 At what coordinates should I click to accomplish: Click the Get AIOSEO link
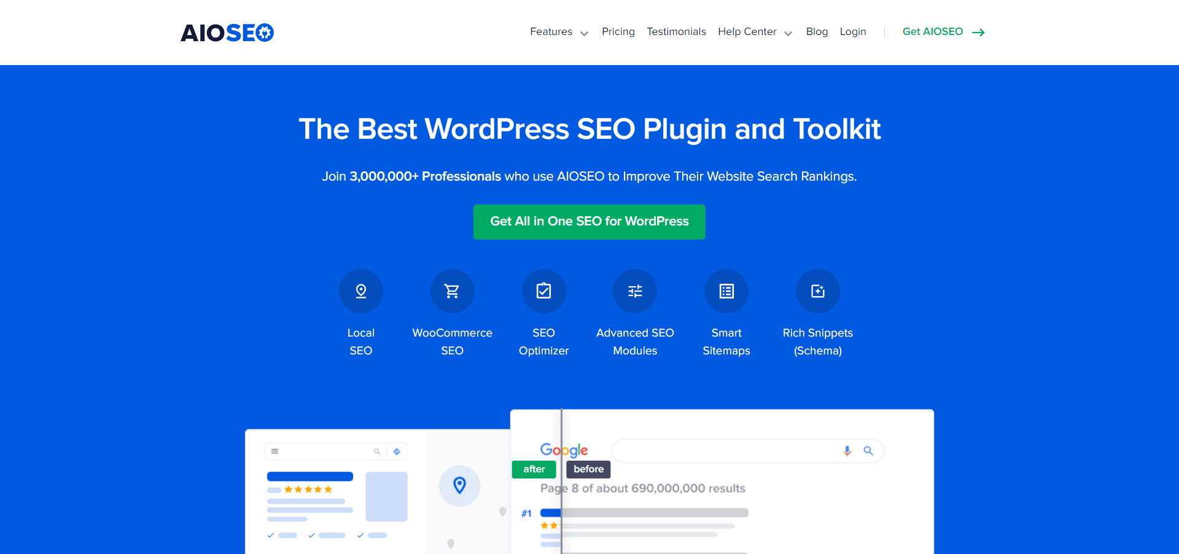933,32
